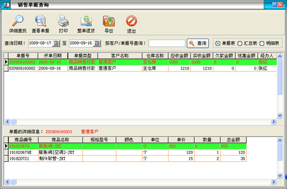
Task: Select the 单据表 radio button
Action: click(218, 43)
